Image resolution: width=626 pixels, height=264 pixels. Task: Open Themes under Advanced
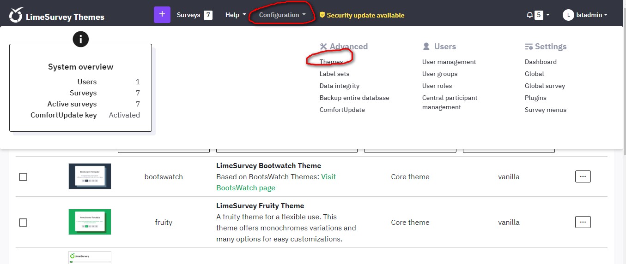coord(331,62)
